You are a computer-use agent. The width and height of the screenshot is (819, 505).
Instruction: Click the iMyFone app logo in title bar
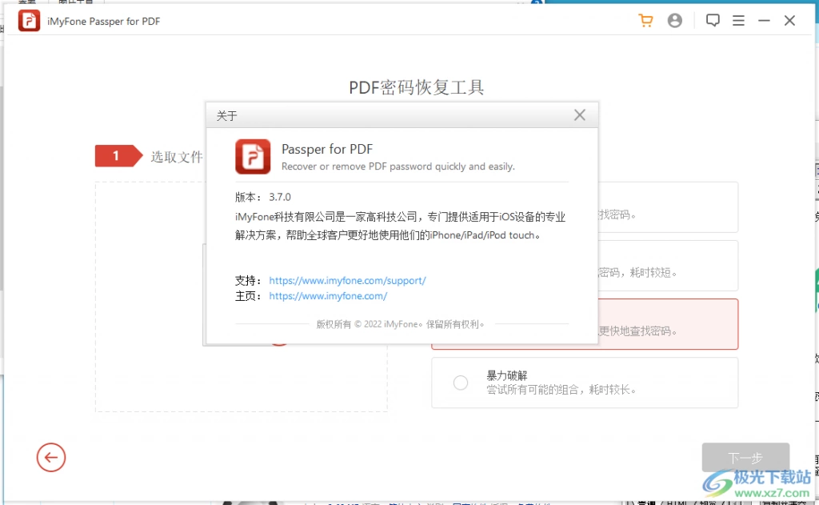(x=29, y=21)
